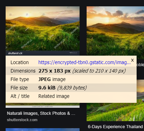Click the Alt / title row label
144x131 pixels.
[20, 96]
